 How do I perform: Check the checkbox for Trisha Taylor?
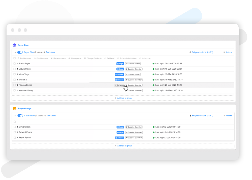[15, 63]
